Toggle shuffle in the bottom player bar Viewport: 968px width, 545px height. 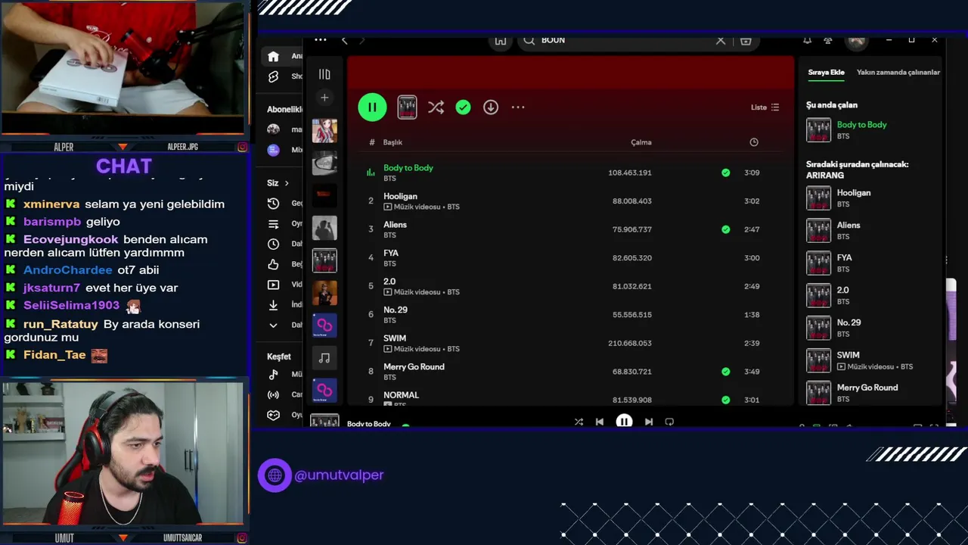coord(579,422)
